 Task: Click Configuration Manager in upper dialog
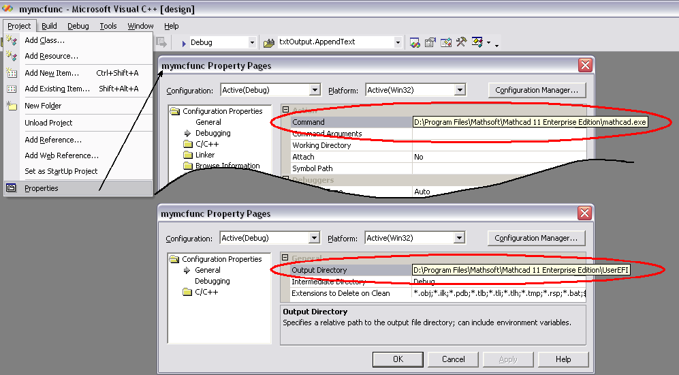pyautogui.click(x=537, y=90)
